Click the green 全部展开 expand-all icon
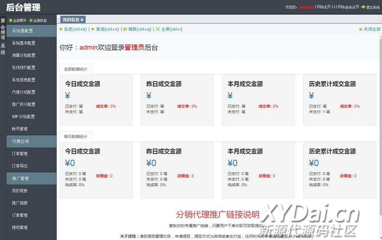This screenshot has height=240, width=382. [11, 21]
